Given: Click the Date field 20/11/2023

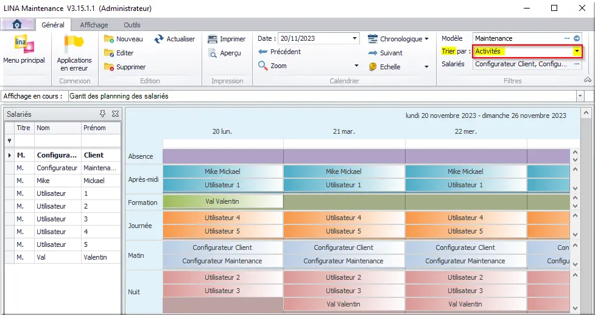Looking at the screenshot, I should 315,38.
